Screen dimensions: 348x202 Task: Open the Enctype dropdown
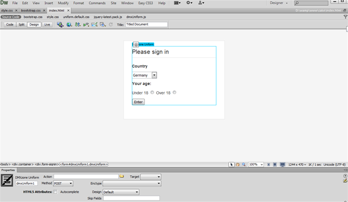[132, 183]
